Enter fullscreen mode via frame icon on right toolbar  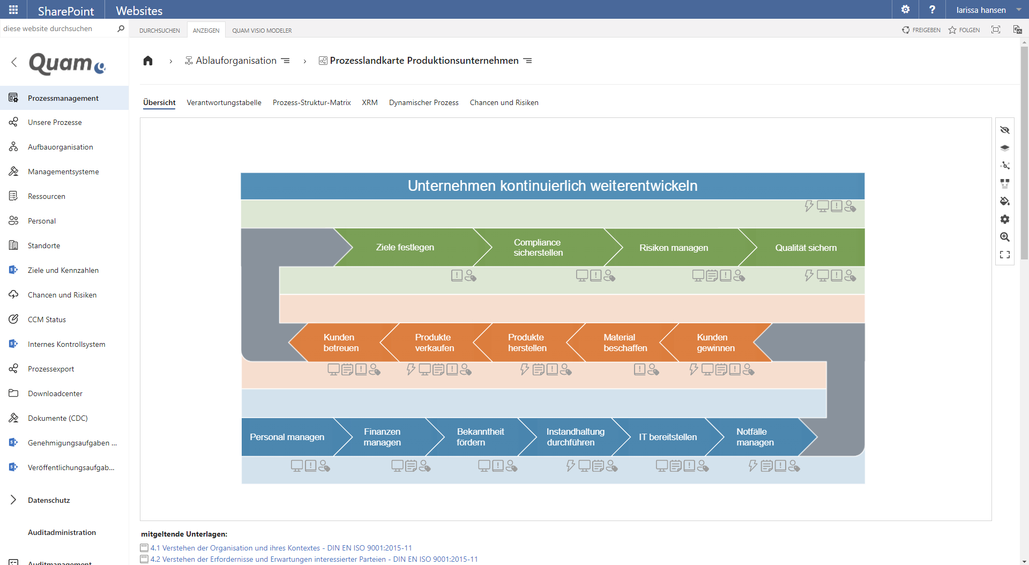click(x=1005, y=255)
